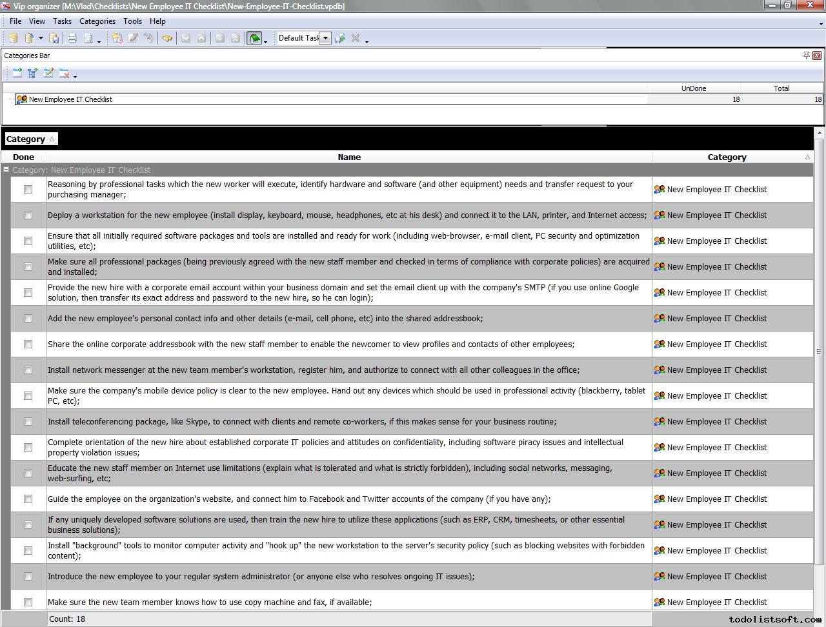Screen dimensions: 826x627
Task: Click the Save database icon
Action: pyautogui.click(x=54, y=39)
